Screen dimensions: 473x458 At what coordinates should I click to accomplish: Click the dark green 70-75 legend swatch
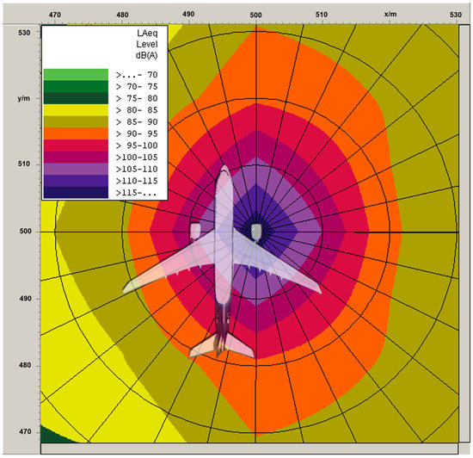point(76,86)
